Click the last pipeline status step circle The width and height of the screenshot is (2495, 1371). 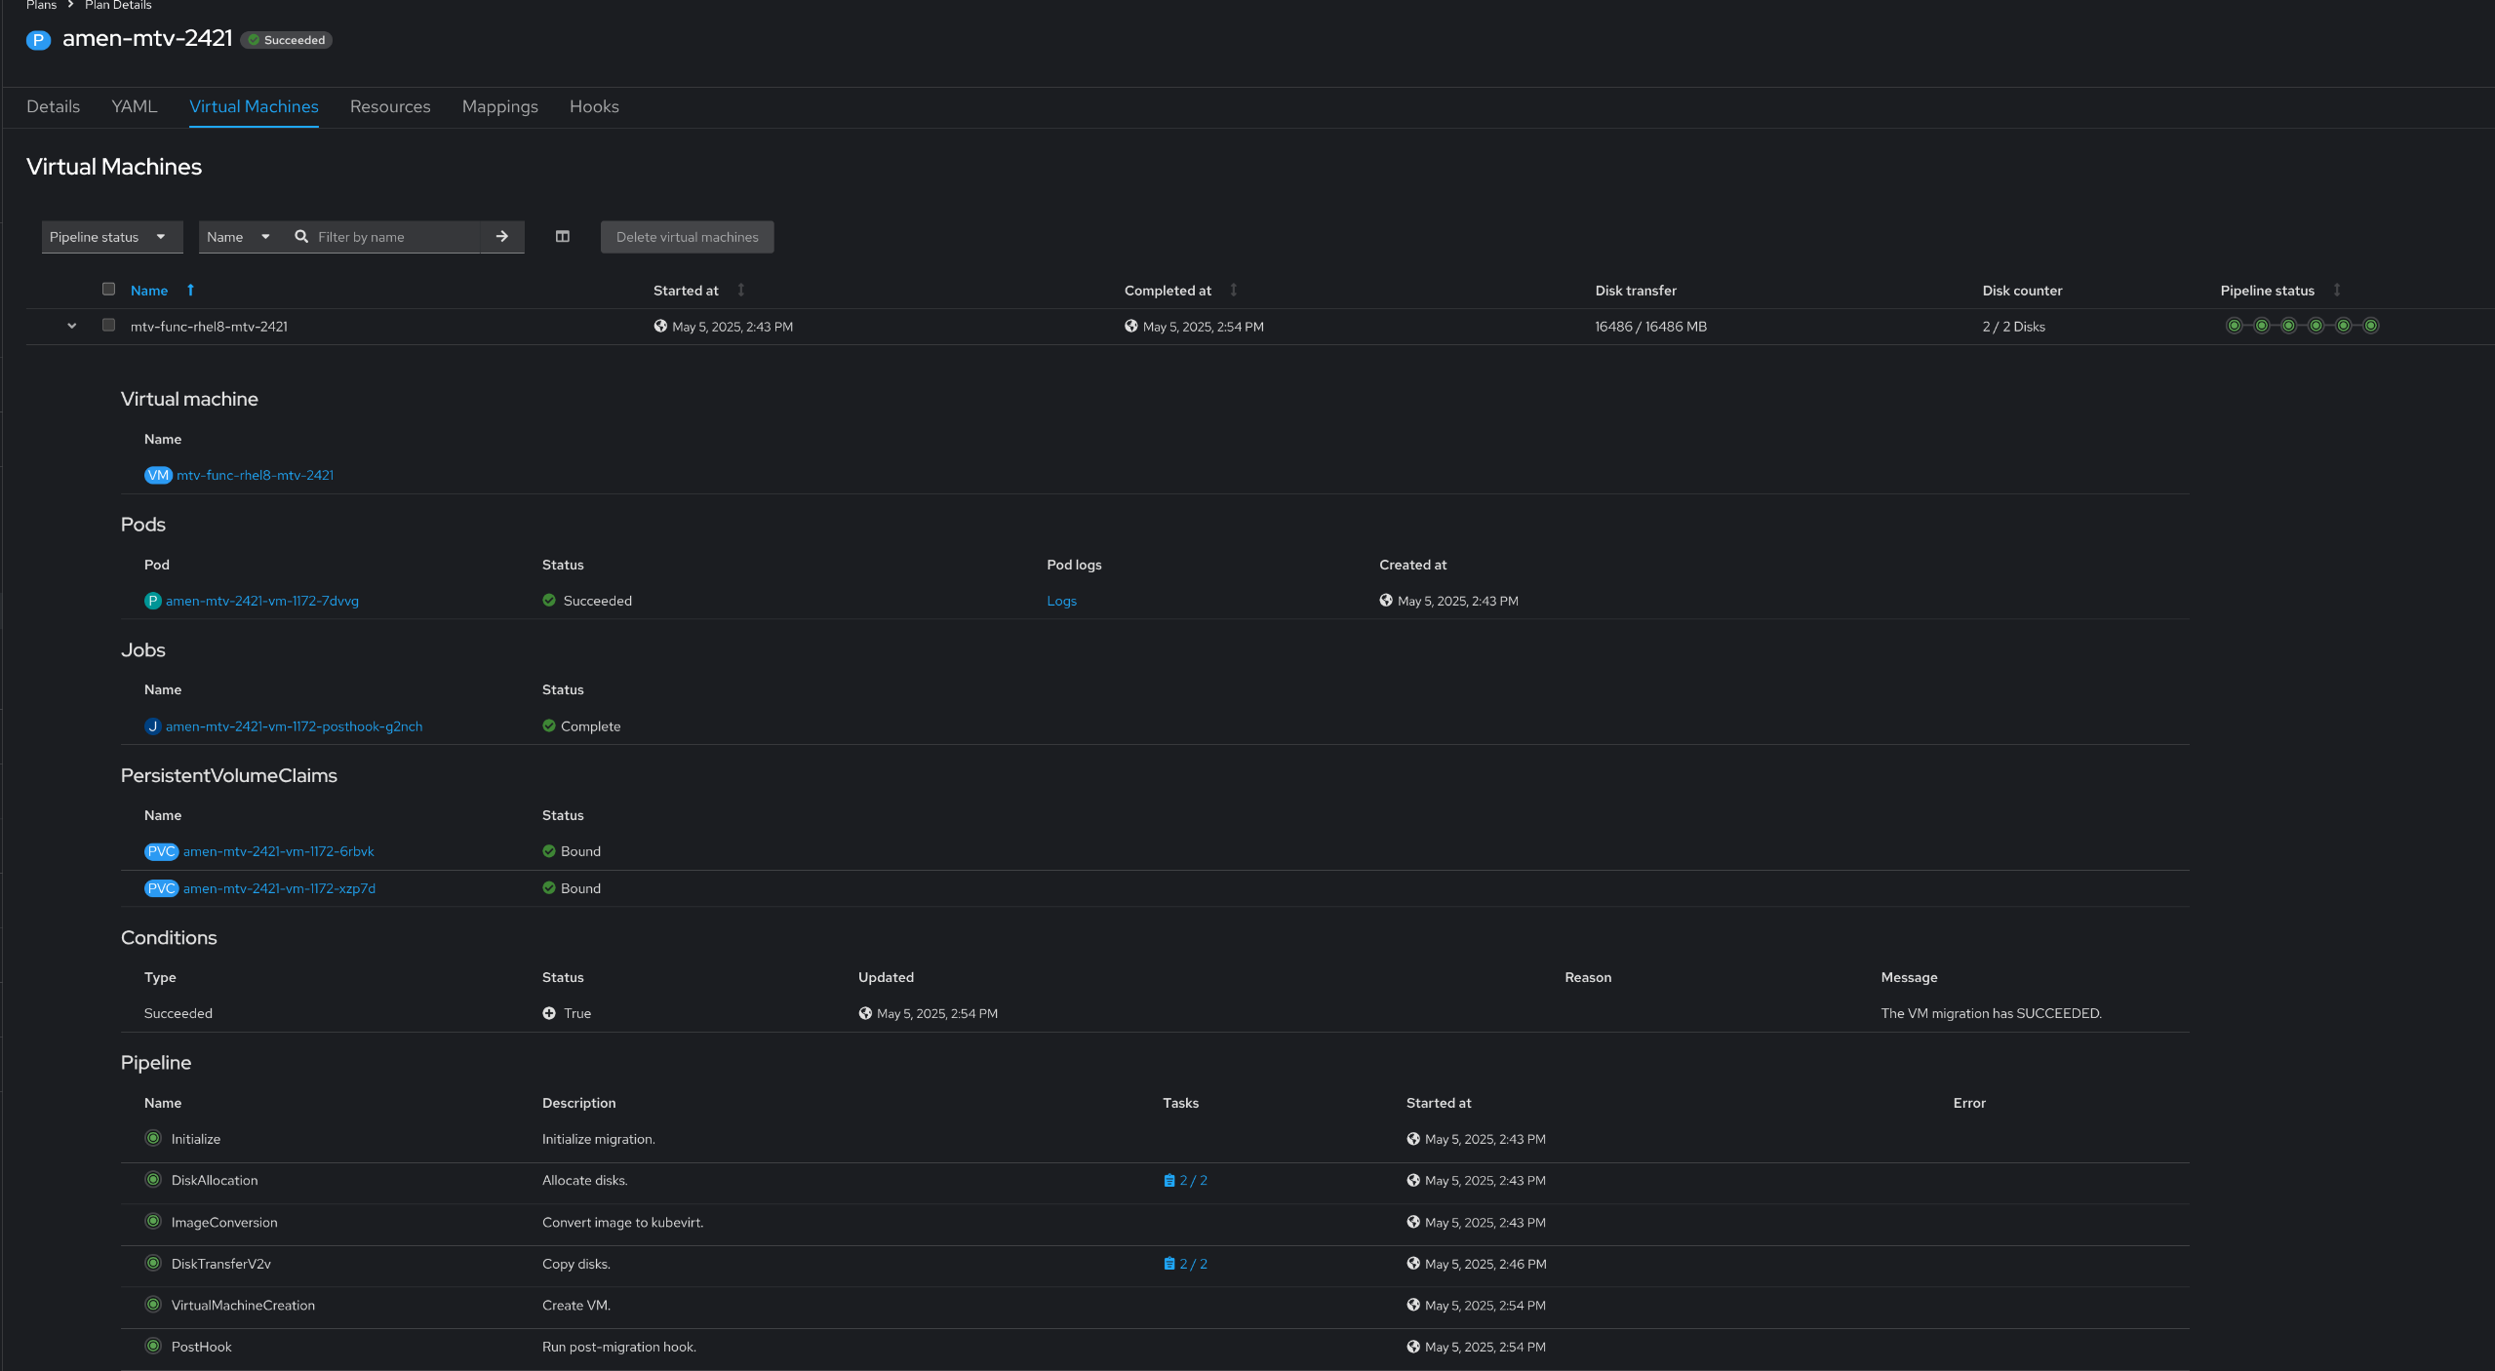[2371, 326]
